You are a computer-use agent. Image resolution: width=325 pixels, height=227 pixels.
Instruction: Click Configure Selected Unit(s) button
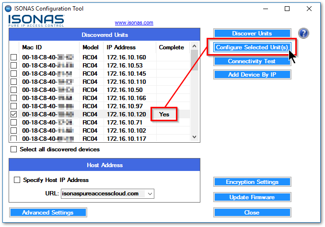(x=252, y=47)
